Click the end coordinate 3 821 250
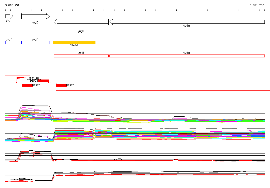 257,5
